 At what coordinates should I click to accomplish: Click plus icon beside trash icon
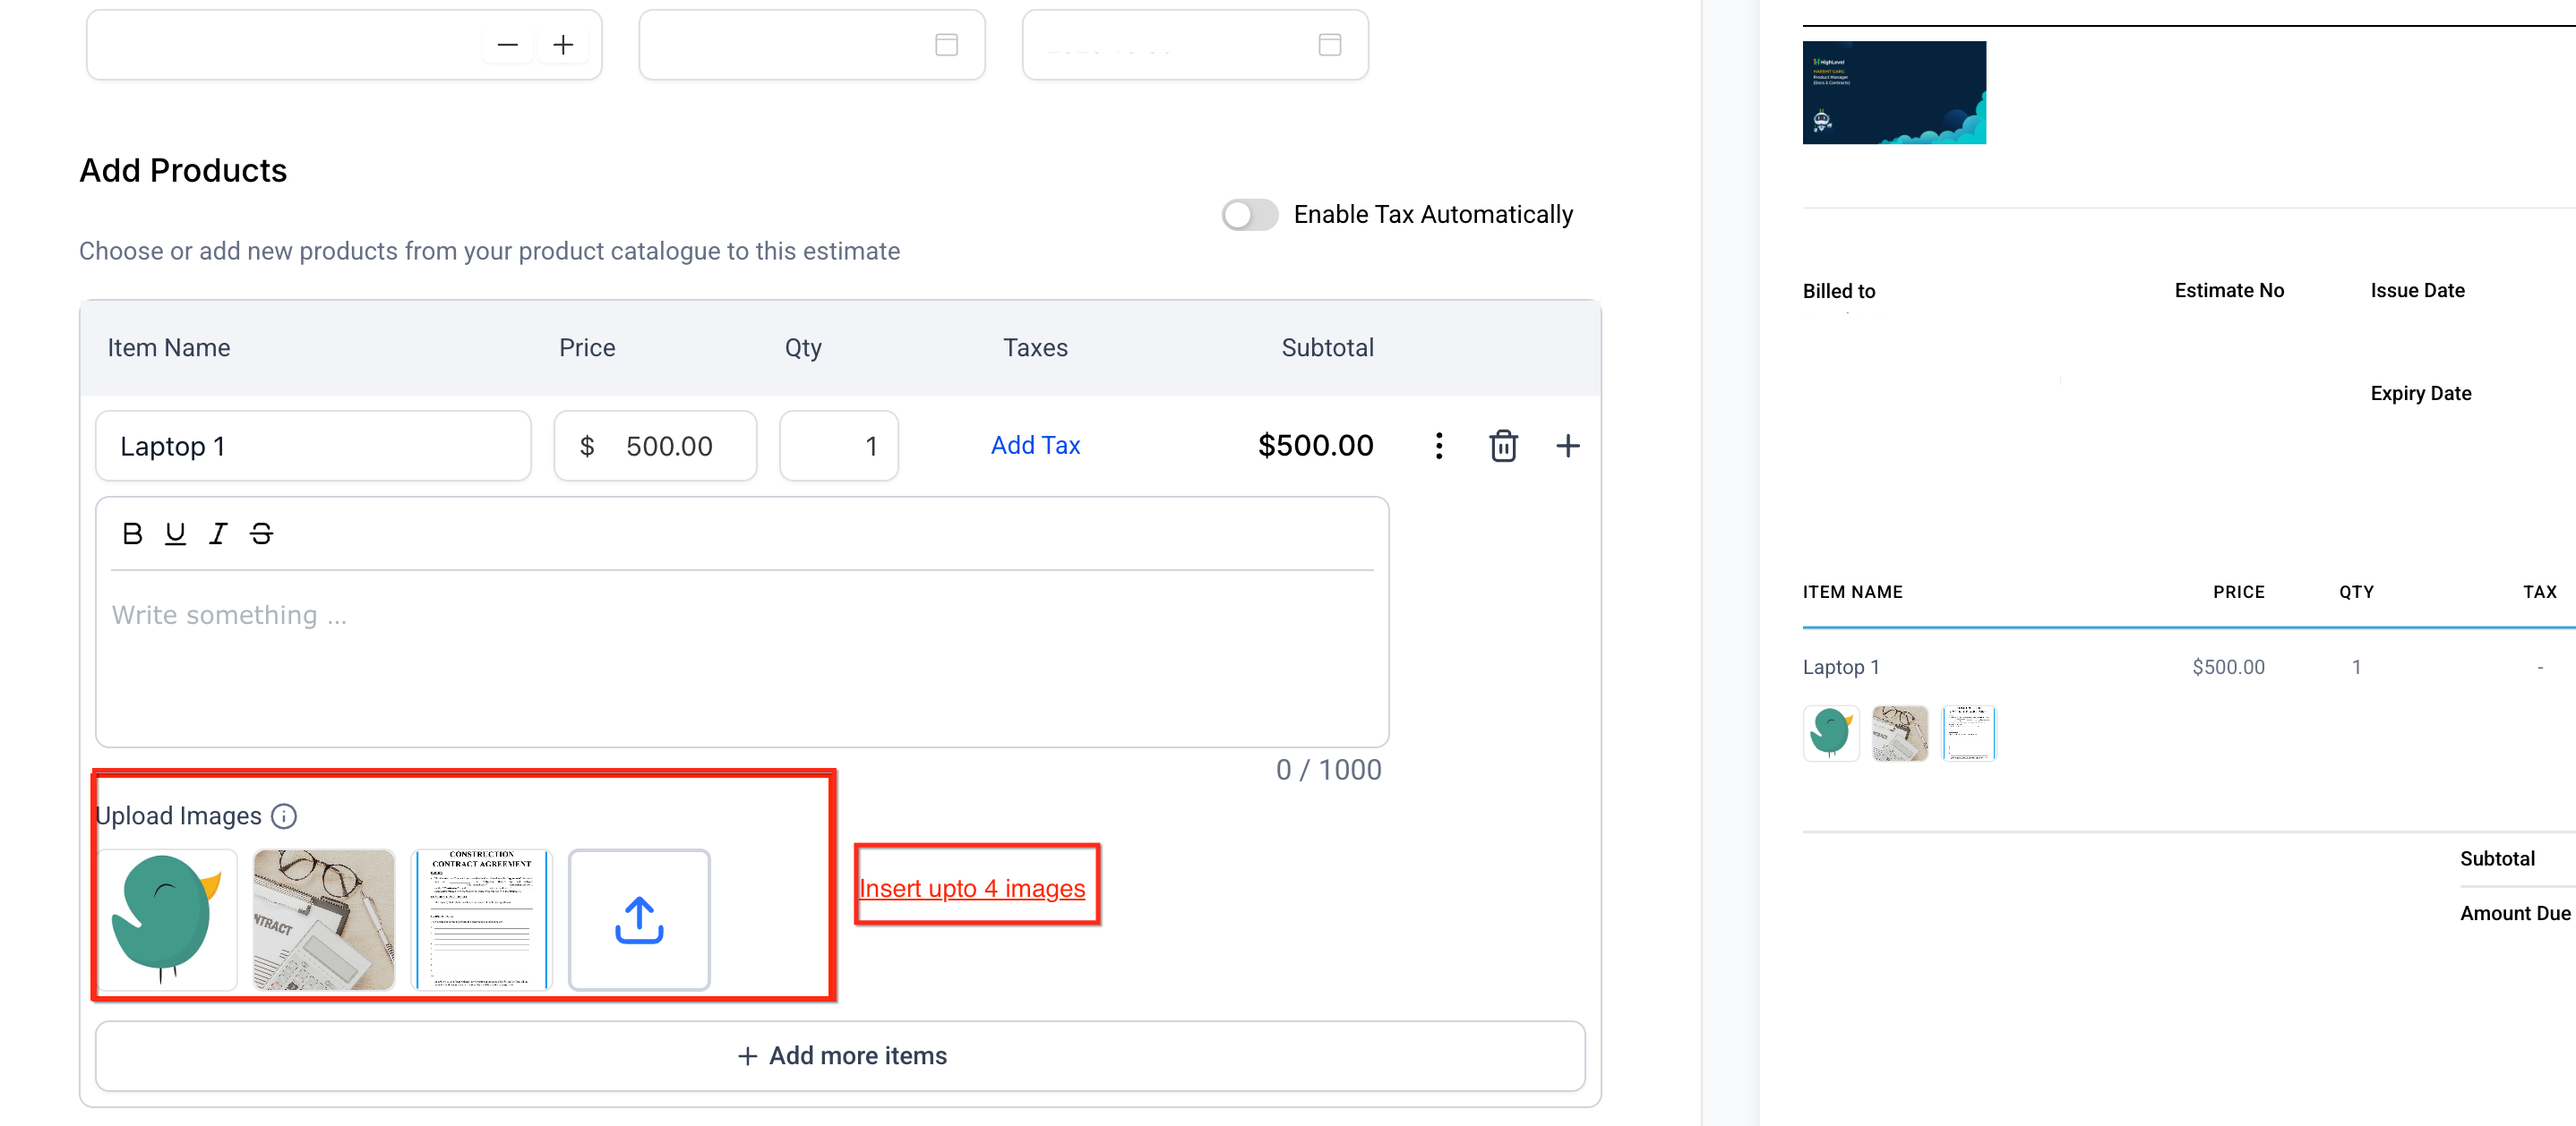[x=1567, y=446]
